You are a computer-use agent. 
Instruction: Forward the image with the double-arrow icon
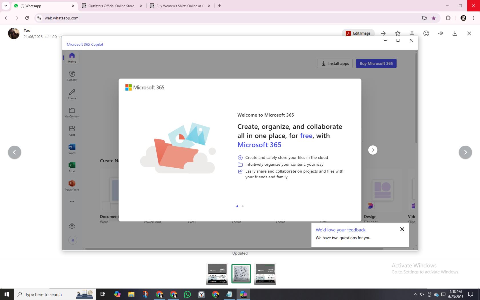(441, 33)
